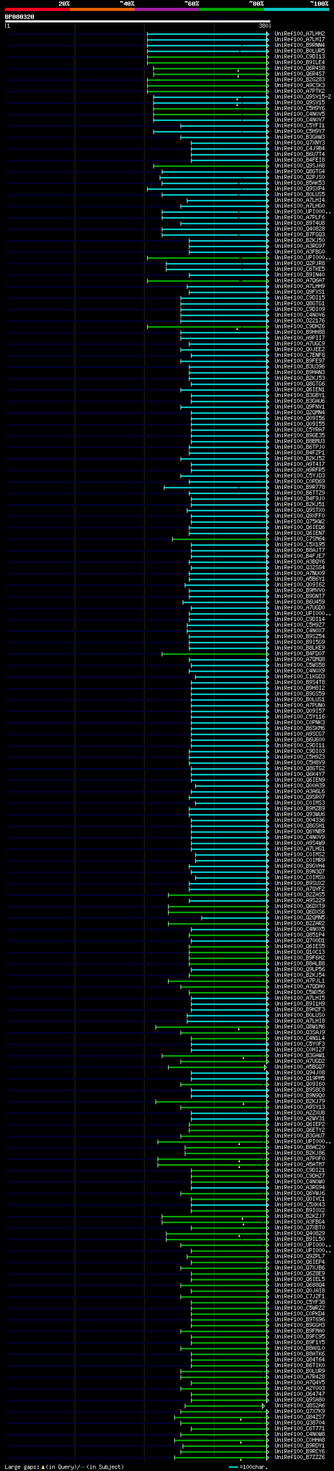Viewport: 334px width, 1471px height.
Task: Select the UniRef100_C5H9Y6 label
Action: coord(299,108)
